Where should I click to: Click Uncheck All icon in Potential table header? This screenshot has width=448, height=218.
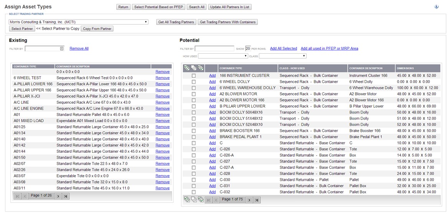pyautogui.click(x=194, y=68)
